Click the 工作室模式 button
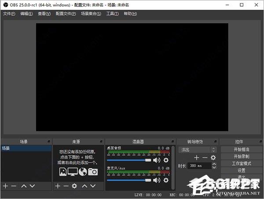The height and width of the screenshot is (199, 264). (x=242, y=163)
